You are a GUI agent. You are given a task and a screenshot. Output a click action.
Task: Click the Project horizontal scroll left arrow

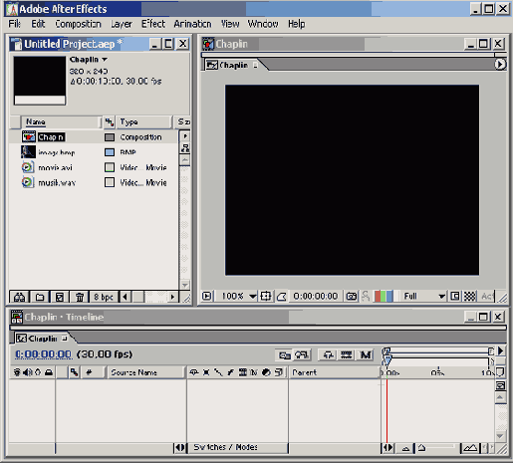tap(126, 297)
